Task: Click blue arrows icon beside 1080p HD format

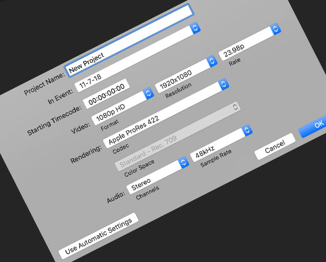Action: 149,94
